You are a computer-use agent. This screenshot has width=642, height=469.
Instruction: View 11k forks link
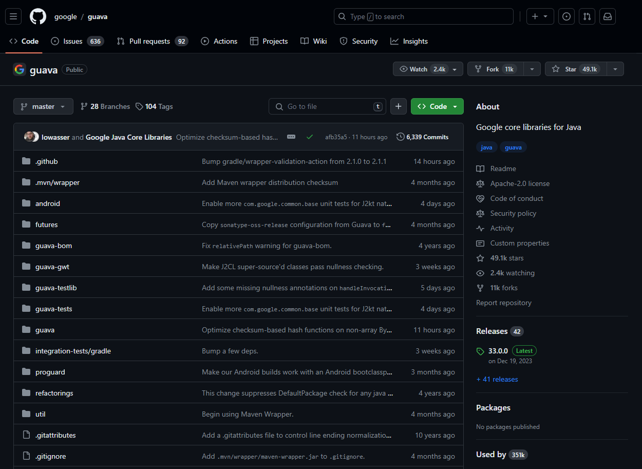496,288
